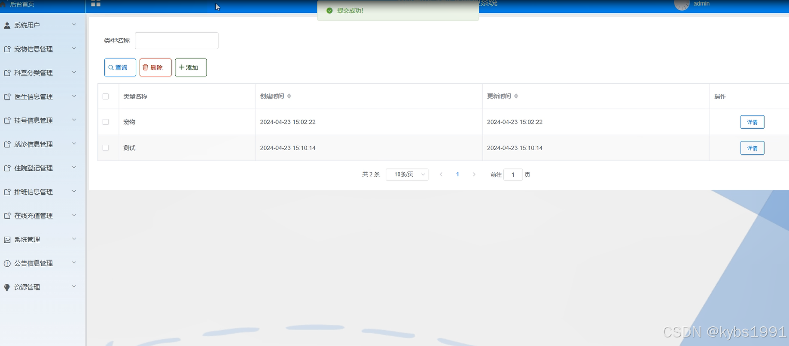Sort 创建时间 column with sort arrows
Viewport: 789px width, 346px height.
[x=289, y=96]
